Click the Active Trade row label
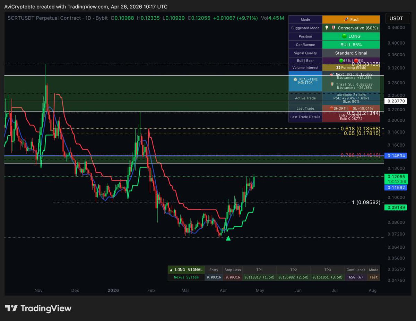416x321 pixels. [305, 98]
